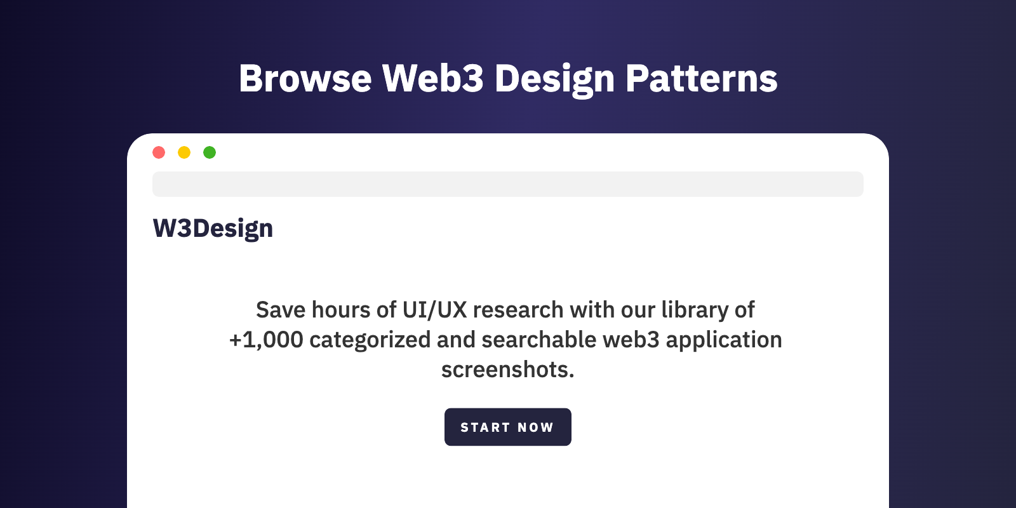Focus the gray browser address bar

[x=508, y=184]
